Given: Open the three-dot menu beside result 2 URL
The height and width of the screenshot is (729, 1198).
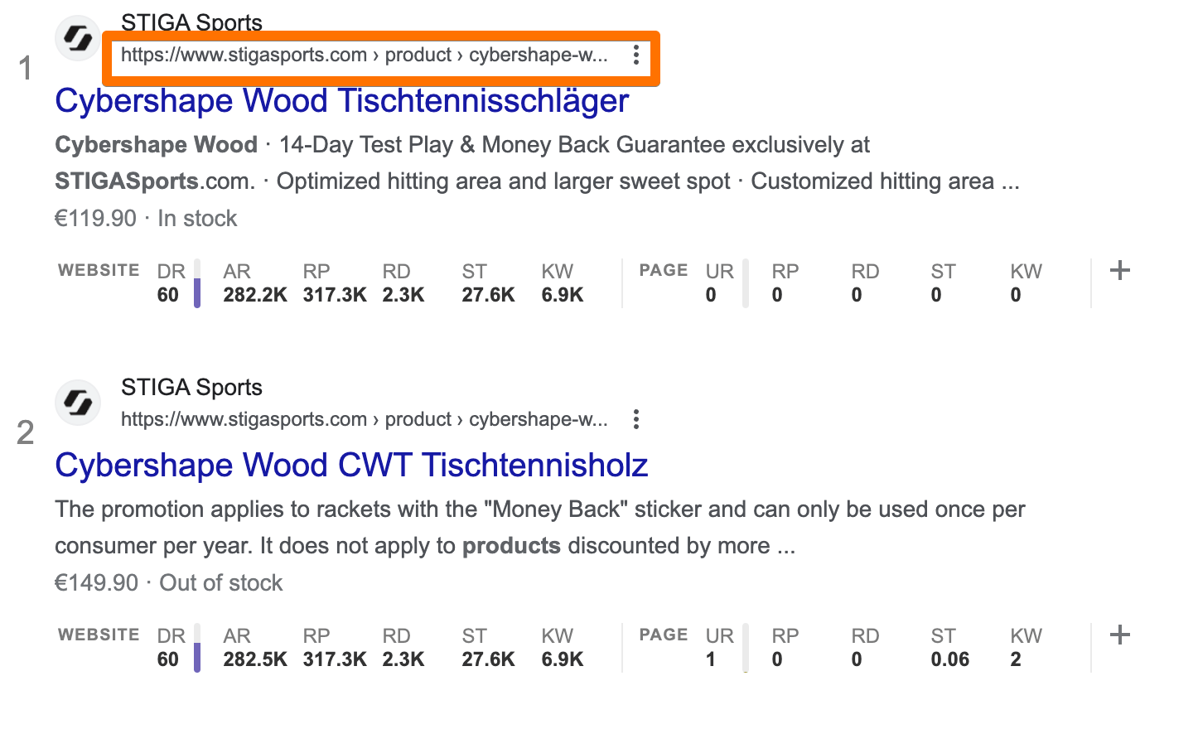Looking at the screenshot, I should coord(636,419).
